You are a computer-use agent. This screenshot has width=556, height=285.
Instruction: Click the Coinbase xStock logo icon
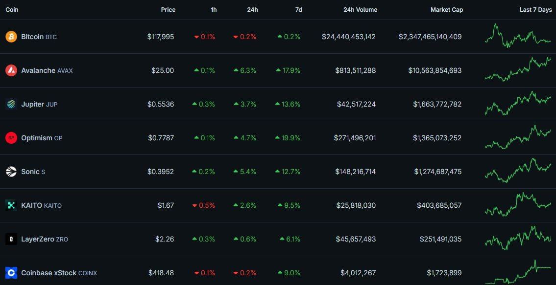[11, 273]
